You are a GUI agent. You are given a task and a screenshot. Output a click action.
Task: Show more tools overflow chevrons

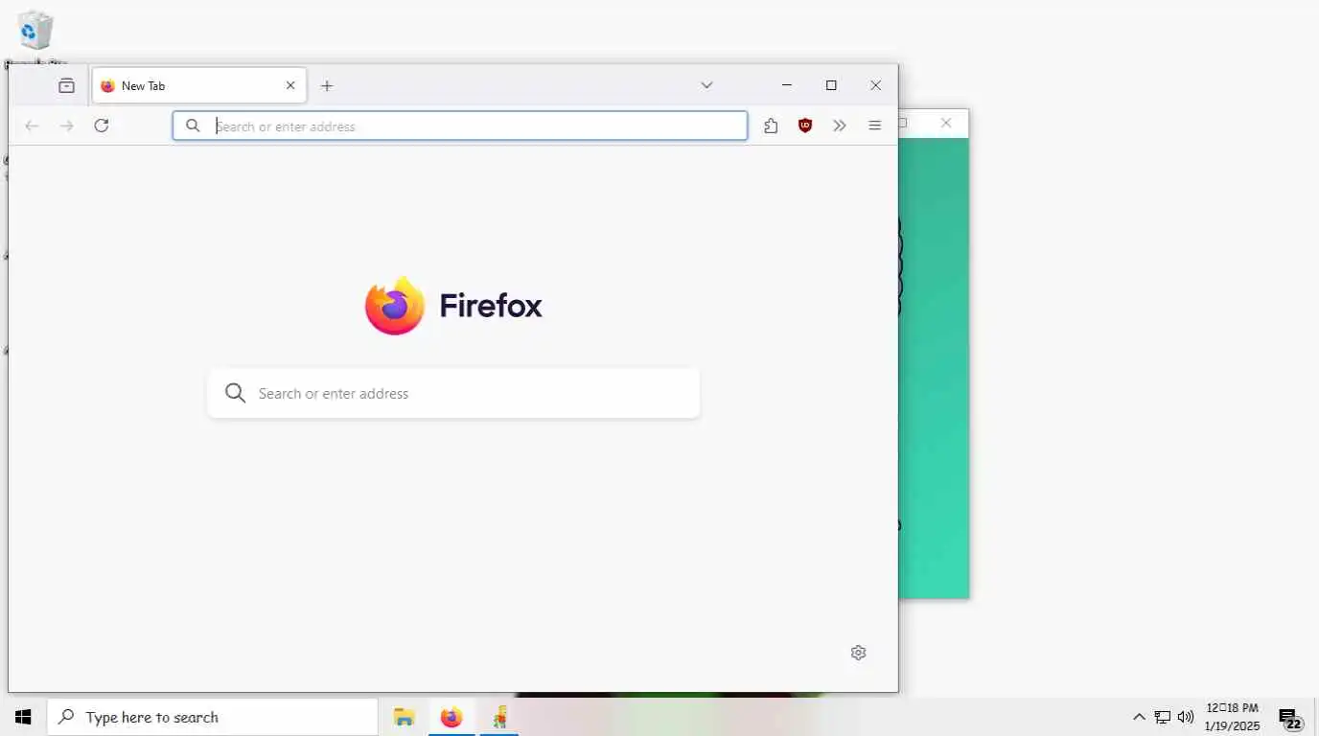point(840,126)
